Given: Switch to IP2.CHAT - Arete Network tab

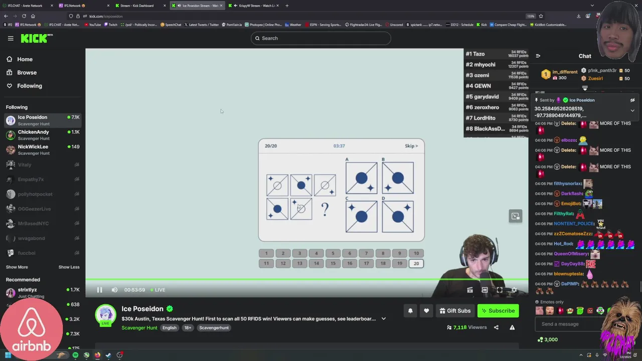Looking at the screenshot, I should click(x=27, y=6).
